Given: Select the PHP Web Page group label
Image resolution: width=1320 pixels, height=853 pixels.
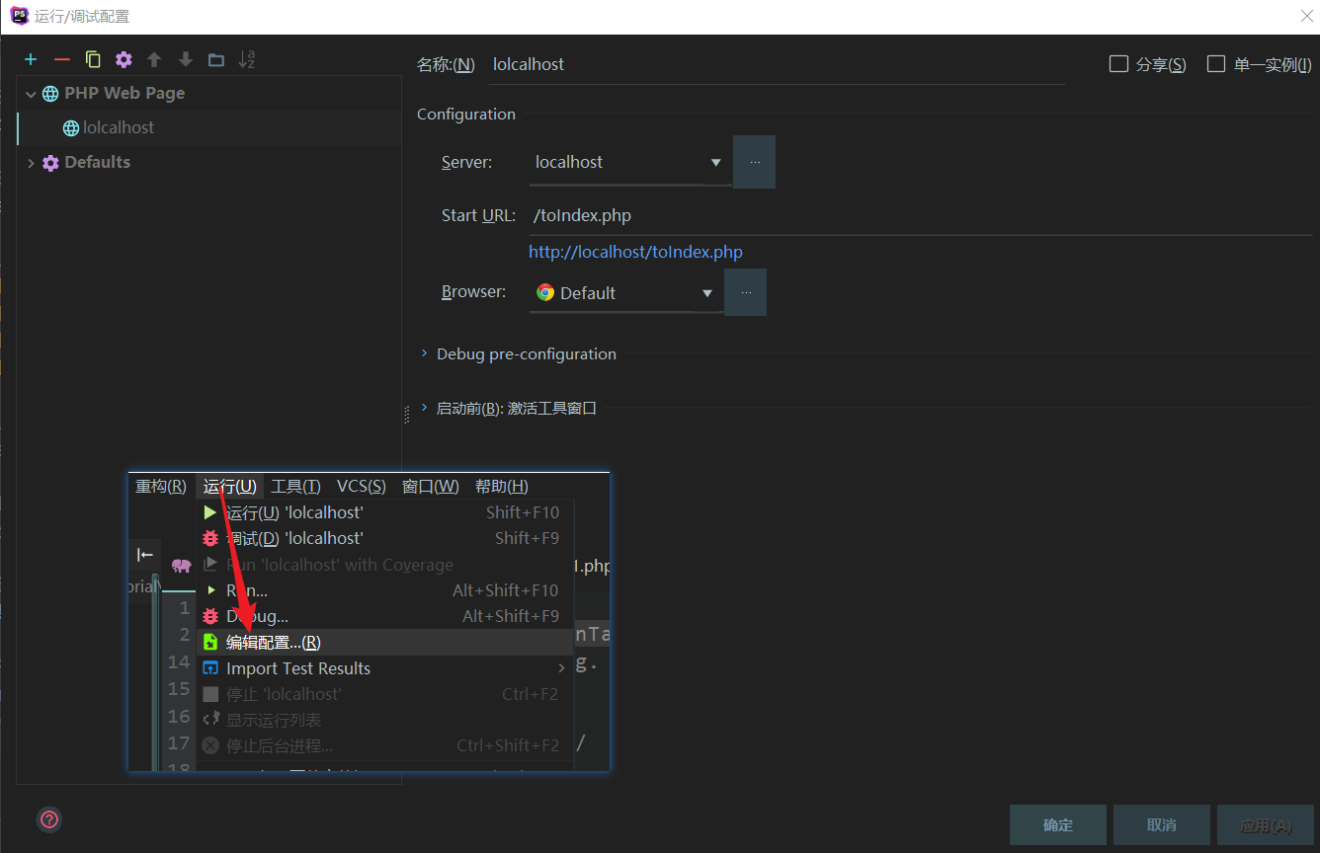Looking at the screenshot, I should (x=124, y=93).
